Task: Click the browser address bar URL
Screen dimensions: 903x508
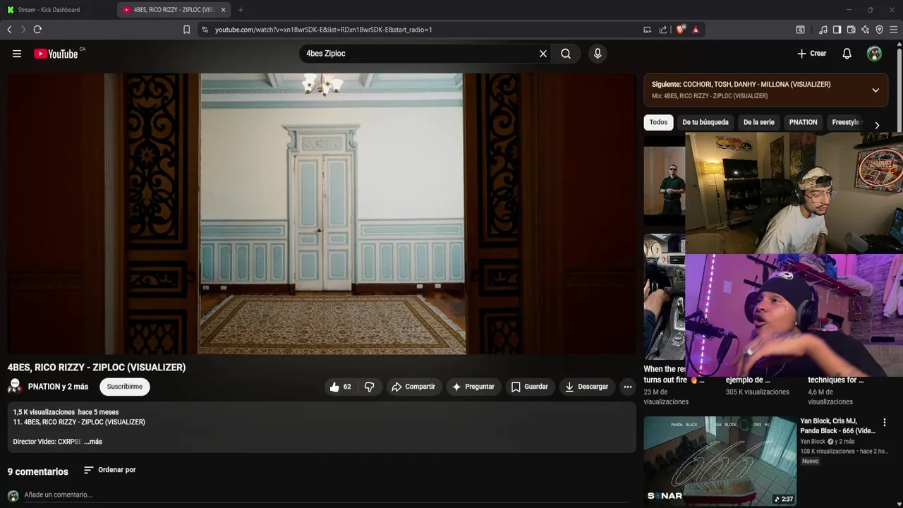Action: [x=323, y=30]
